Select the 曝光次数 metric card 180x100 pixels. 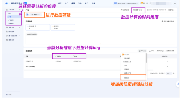[x=38, y=27]
